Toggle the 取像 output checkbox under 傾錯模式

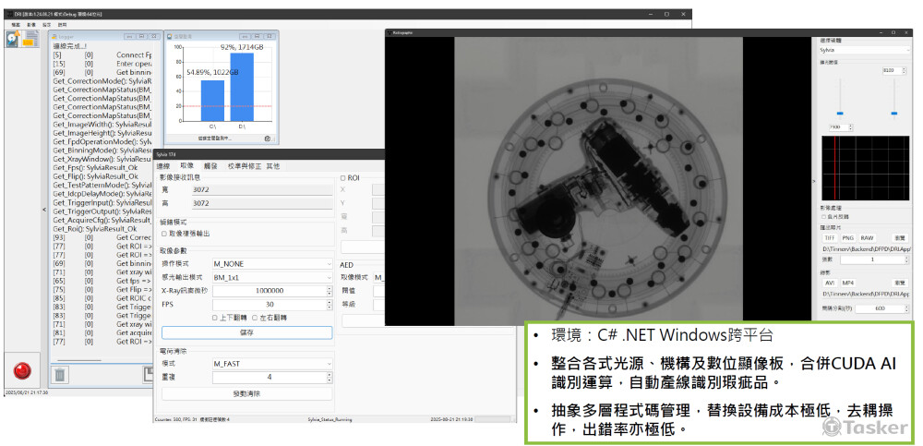click(164, 234)
